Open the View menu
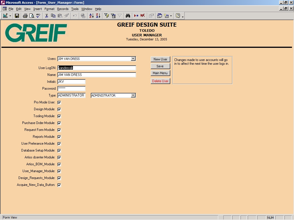The width and height of the screenshot is (294, 220). pyautogui.click(x=27, y=9)
